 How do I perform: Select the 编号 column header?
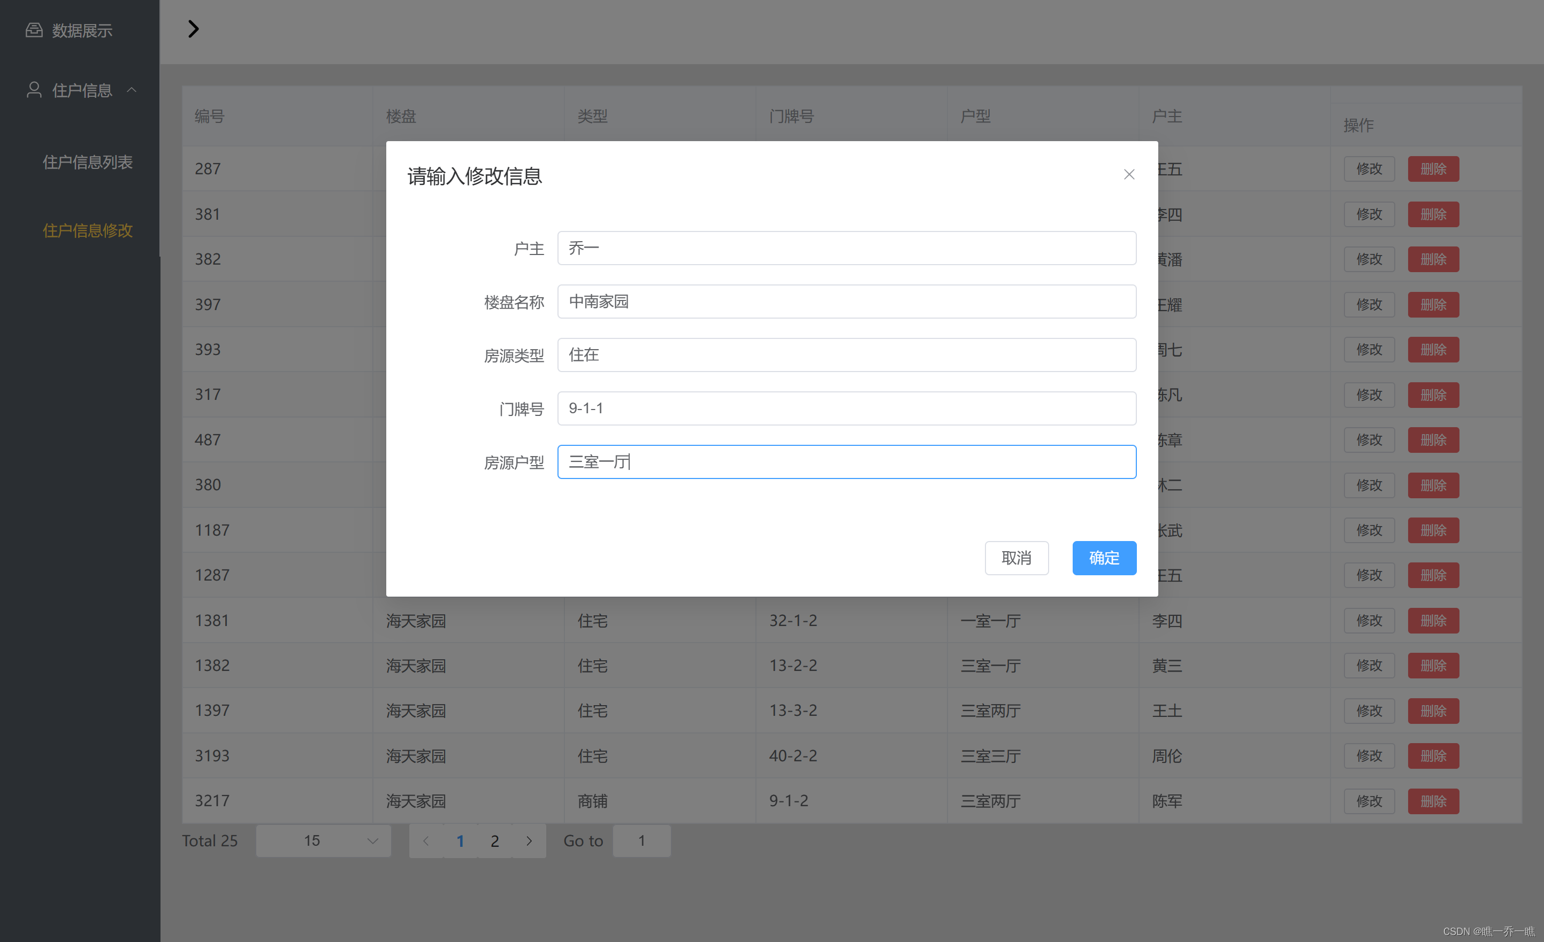click(x=209, y=117)
